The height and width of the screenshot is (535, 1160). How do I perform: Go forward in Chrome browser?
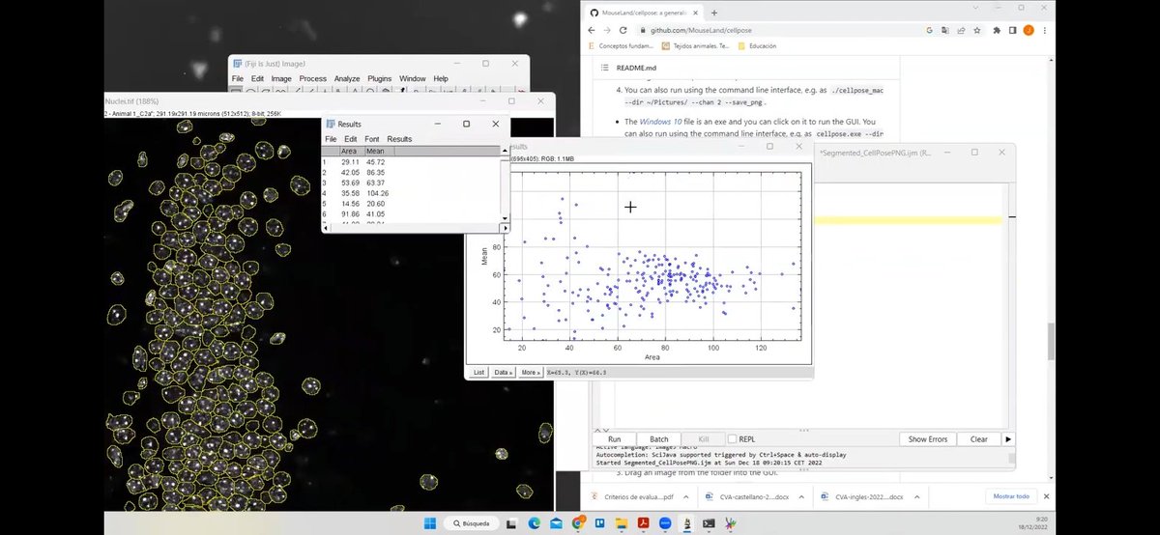609,31
